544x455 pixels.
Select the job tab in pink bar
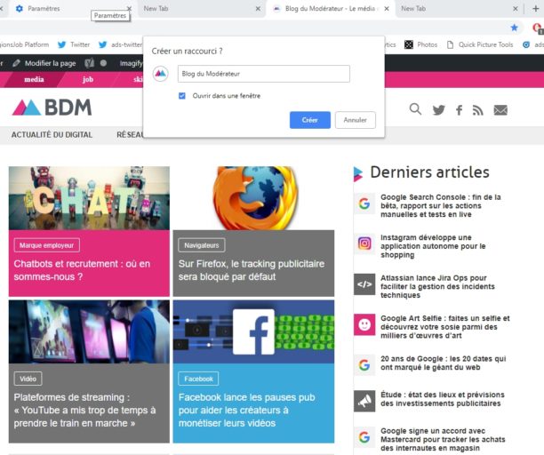click(88, 79)
